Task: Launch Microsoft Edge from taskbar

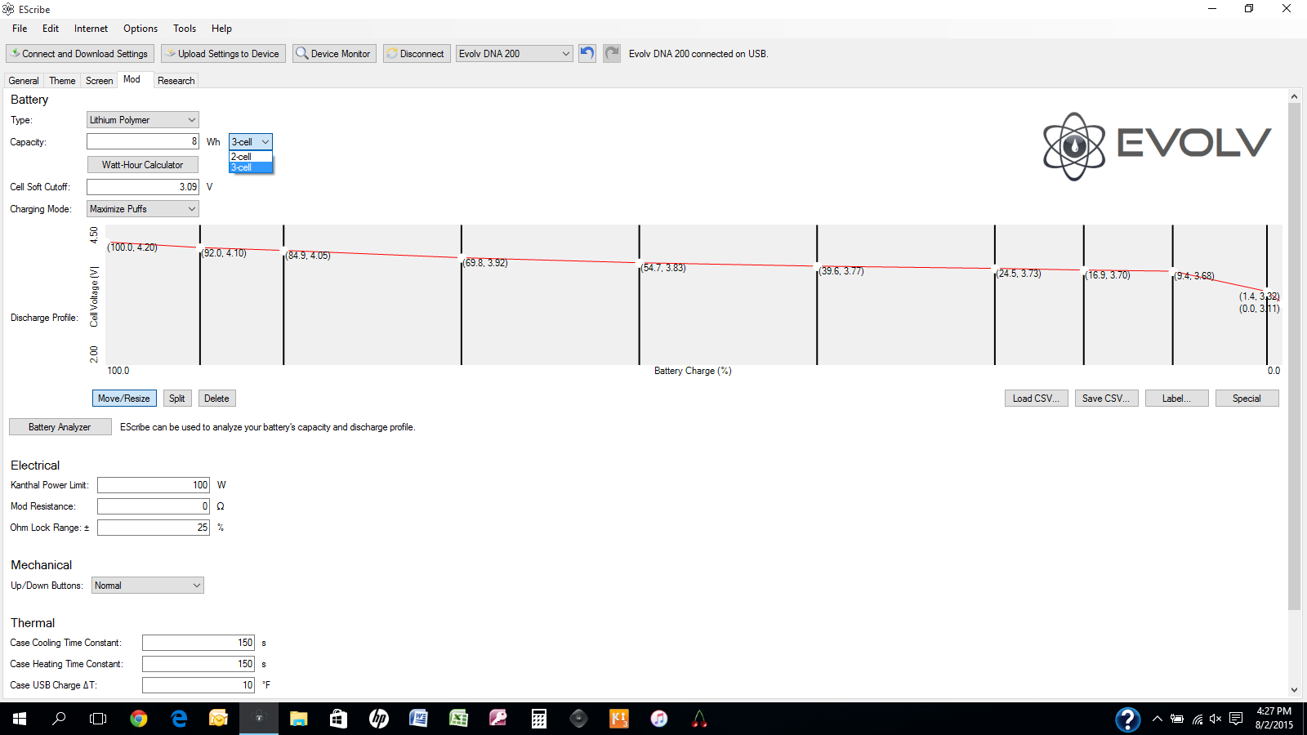Action: [x=179, y=719]
